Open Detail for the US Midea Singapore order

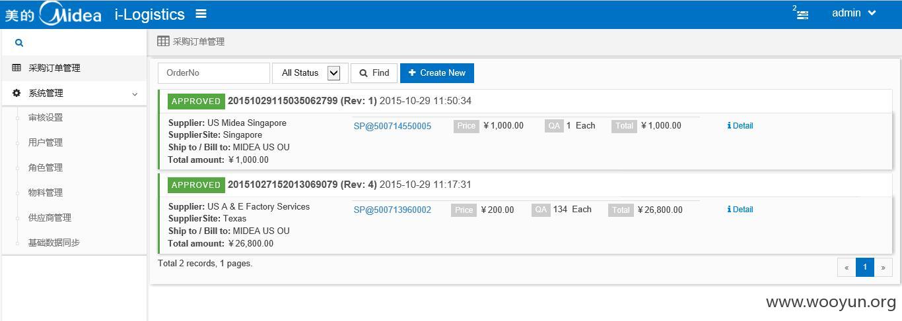(x=740, y=125)
